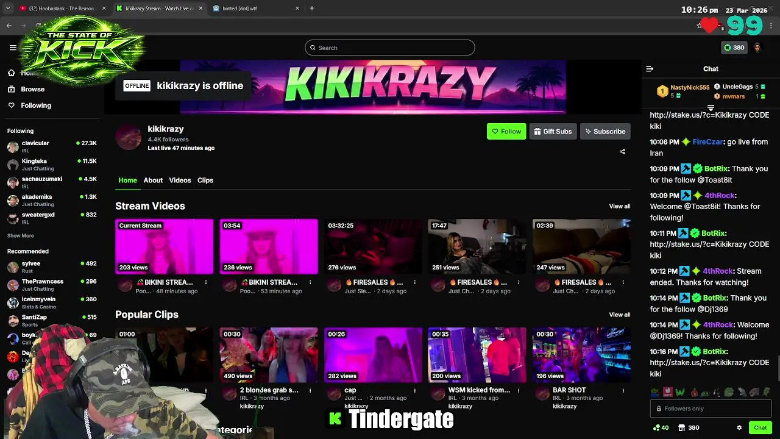Share the kikikrazy channel via share icon
780x439 pixels.
[x=622, y=152]
